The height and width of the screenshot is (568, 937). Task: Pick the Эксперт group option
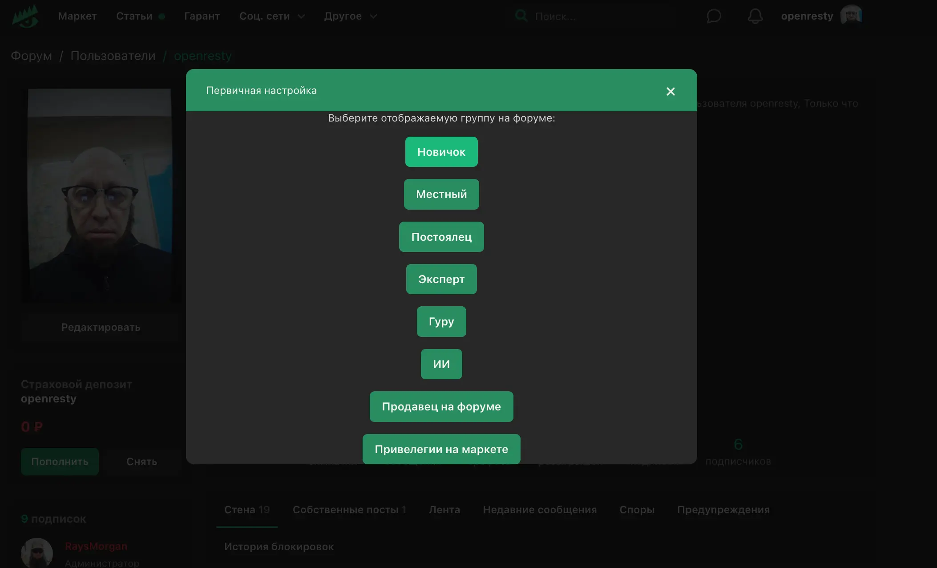coord(441,279)
